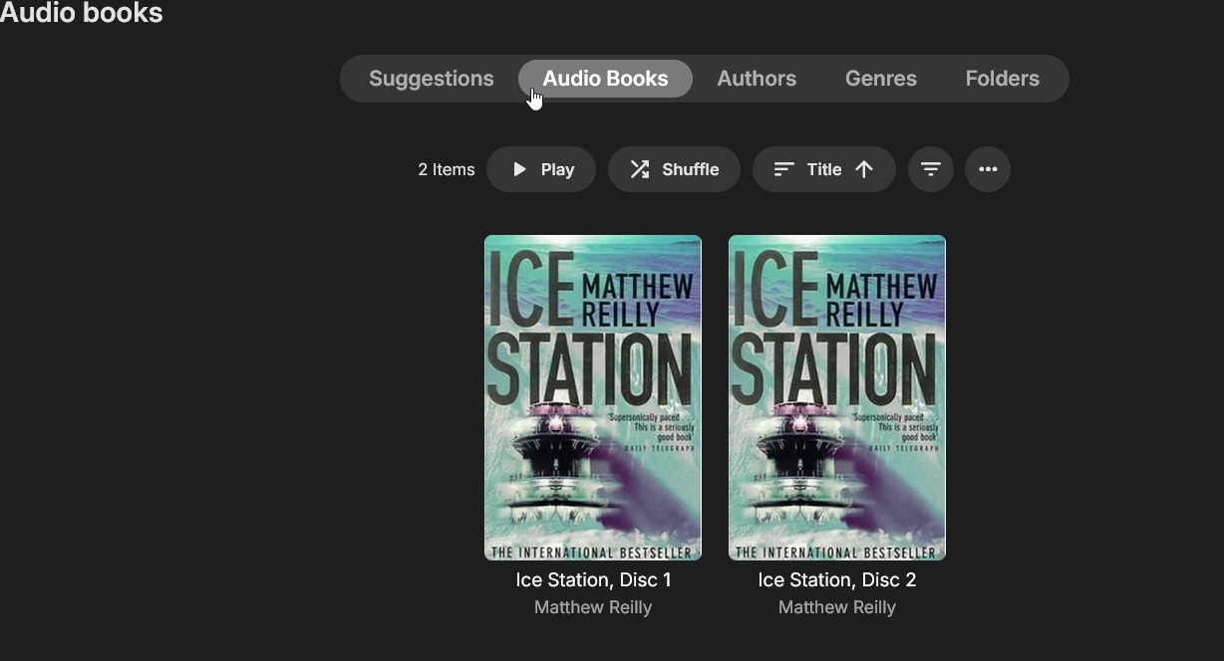The width and height of the screenshot is (1224, 661).
Task: Open the filter funnel icon button
Action: pyautogui.click(x=931, y=169)
